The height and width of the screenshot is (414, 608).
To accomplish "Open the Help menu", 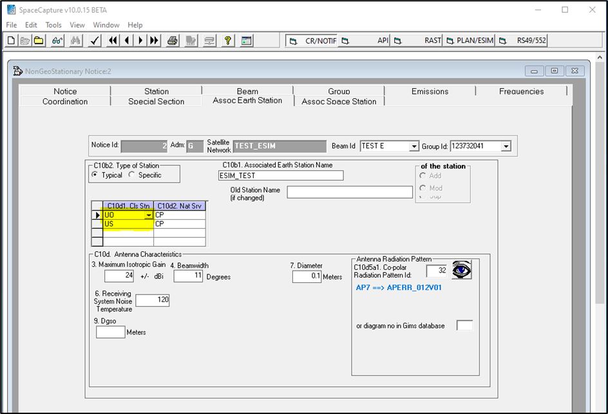I will tap(135, 25).
